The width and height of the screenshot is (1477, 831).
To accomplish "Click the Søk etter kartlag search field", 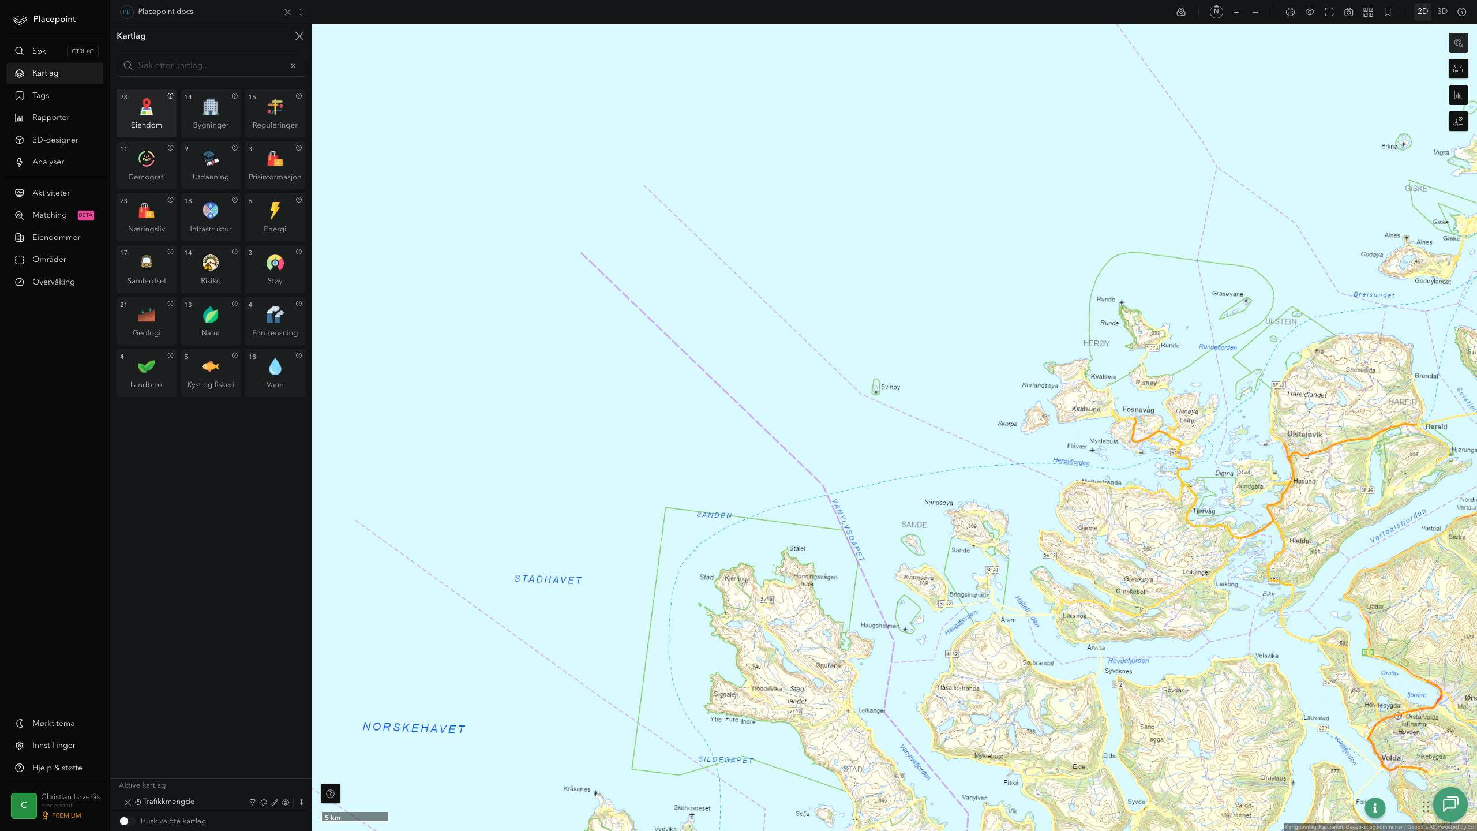I will pos(211,65).
